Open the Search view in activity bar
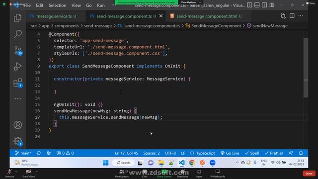Viewport: 318px width, 179px height. 18,34
